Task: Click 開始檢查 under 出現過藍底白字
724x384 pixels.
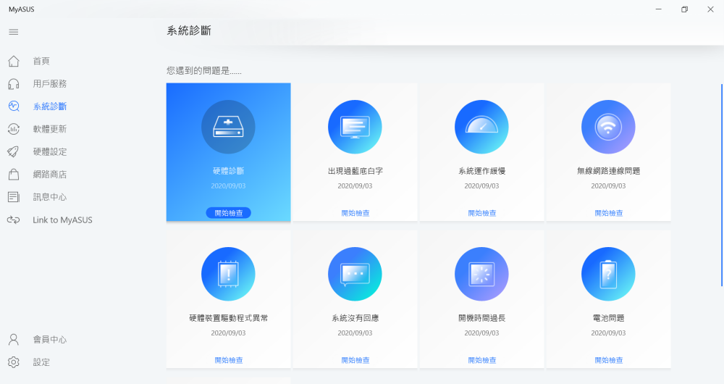Action: (355, 213)
